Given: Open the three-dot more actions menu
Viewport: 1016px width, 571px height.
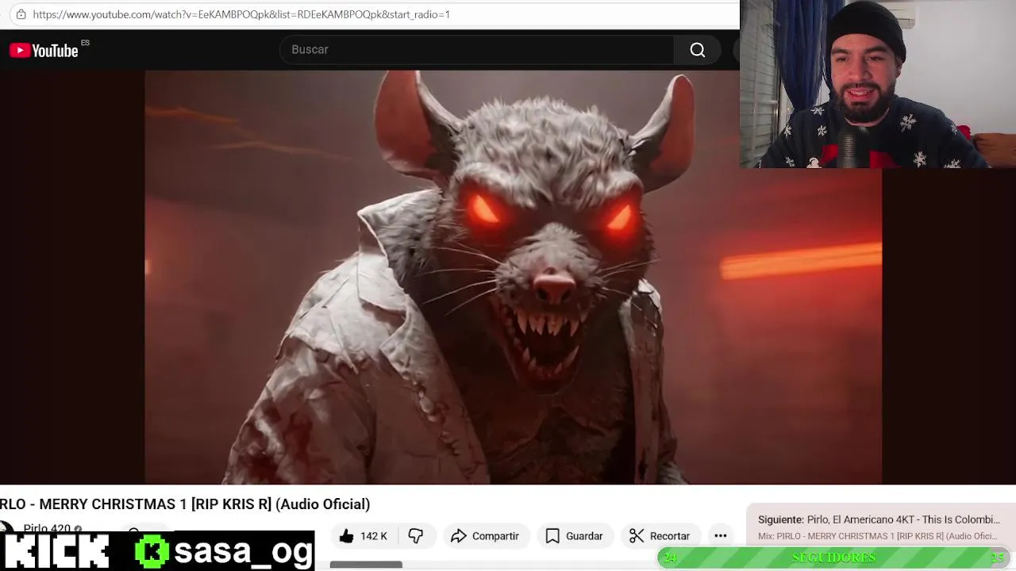Looking at the screenshot, I should [720, 536].
